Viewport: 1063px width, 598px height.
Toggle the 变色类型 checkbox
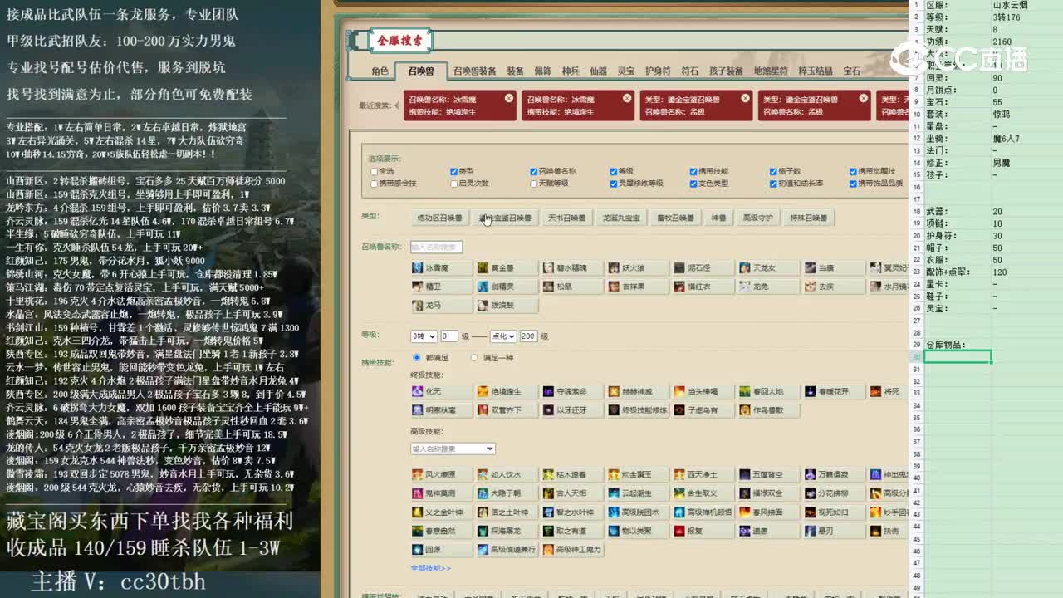693,184
